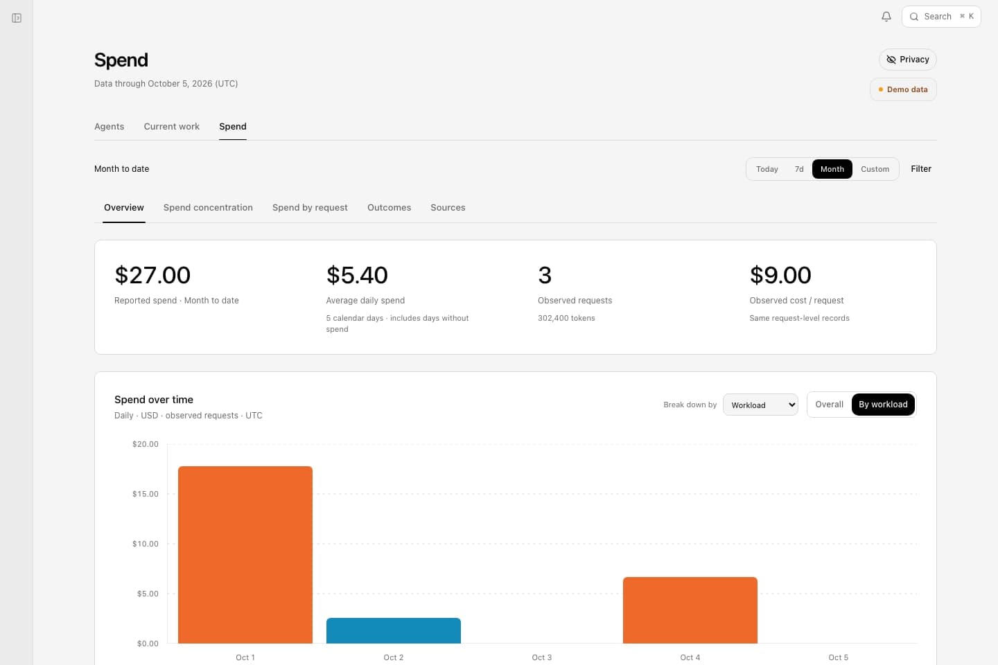Switch the chart to Overall

click(x=830, y=405)
